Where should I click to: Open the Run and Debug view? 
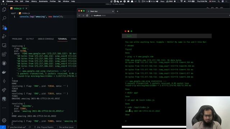pos(4,36)
